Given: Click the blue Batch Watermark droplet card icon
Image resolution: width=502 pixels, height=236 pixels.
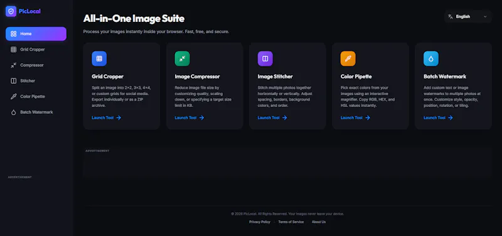Looking at the screenshot, I should [431, 59].
